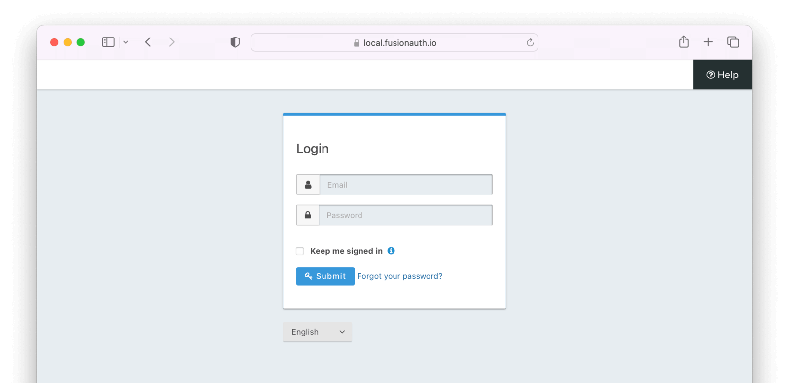Select the local.fusionauth.io address bar
The width and height of the screenshot is (789, 383).
click(x=394, y=43)
